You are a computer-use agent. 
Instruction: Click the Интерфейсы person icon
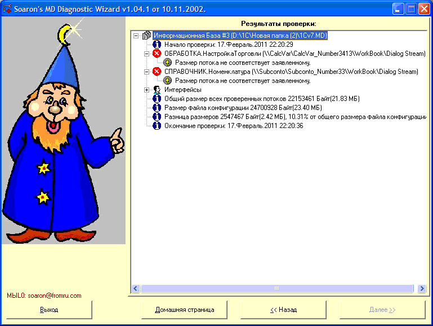(x=157, y=90)
